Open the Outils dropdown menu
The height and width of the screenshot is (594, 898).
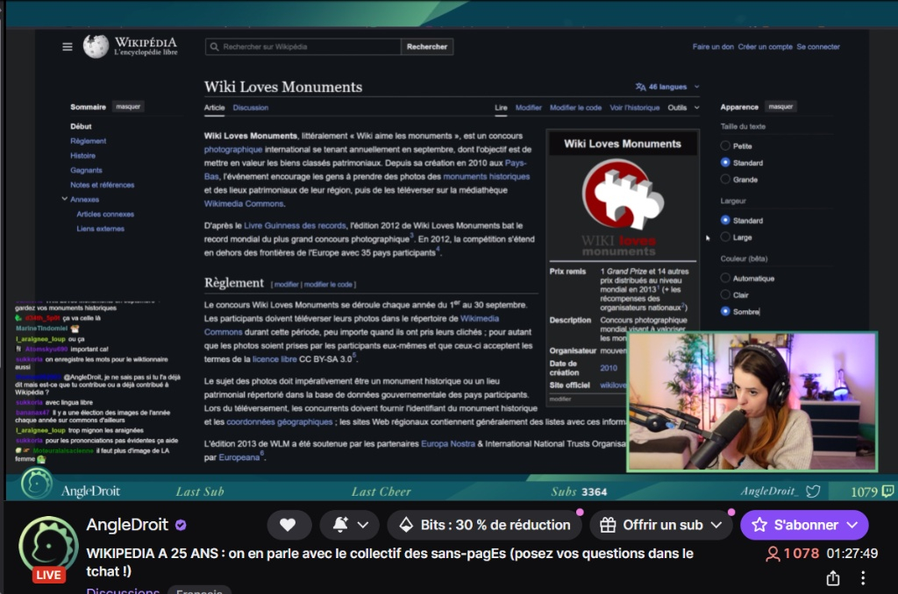(x=683, y=108)
